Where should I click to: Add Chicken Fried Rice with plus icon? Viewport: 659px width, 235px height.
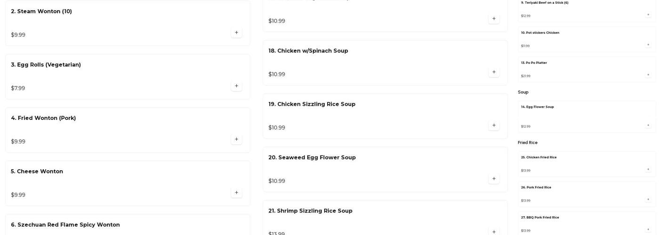click(x=648, y=170)
